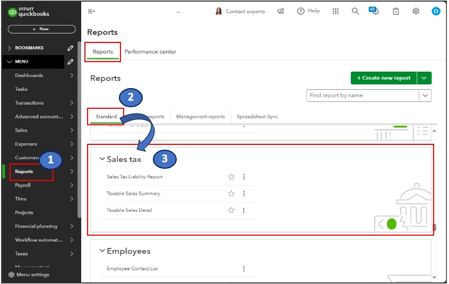Click the search magnifier icon
Viewport: 449px width, 284px height.
[355, 11]
